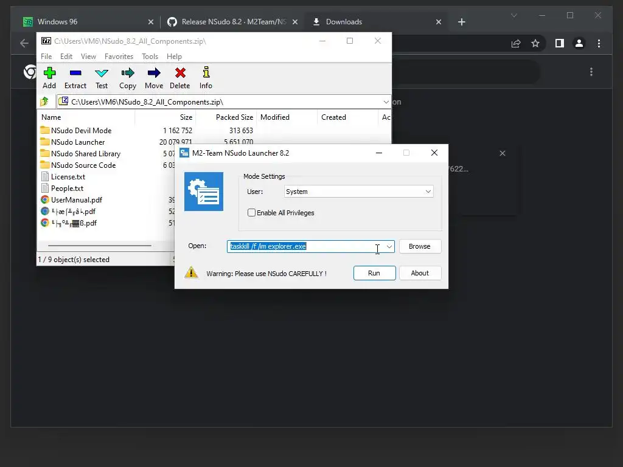
Task: Click the License.txt file icon
Action: [x=45, y=176]
